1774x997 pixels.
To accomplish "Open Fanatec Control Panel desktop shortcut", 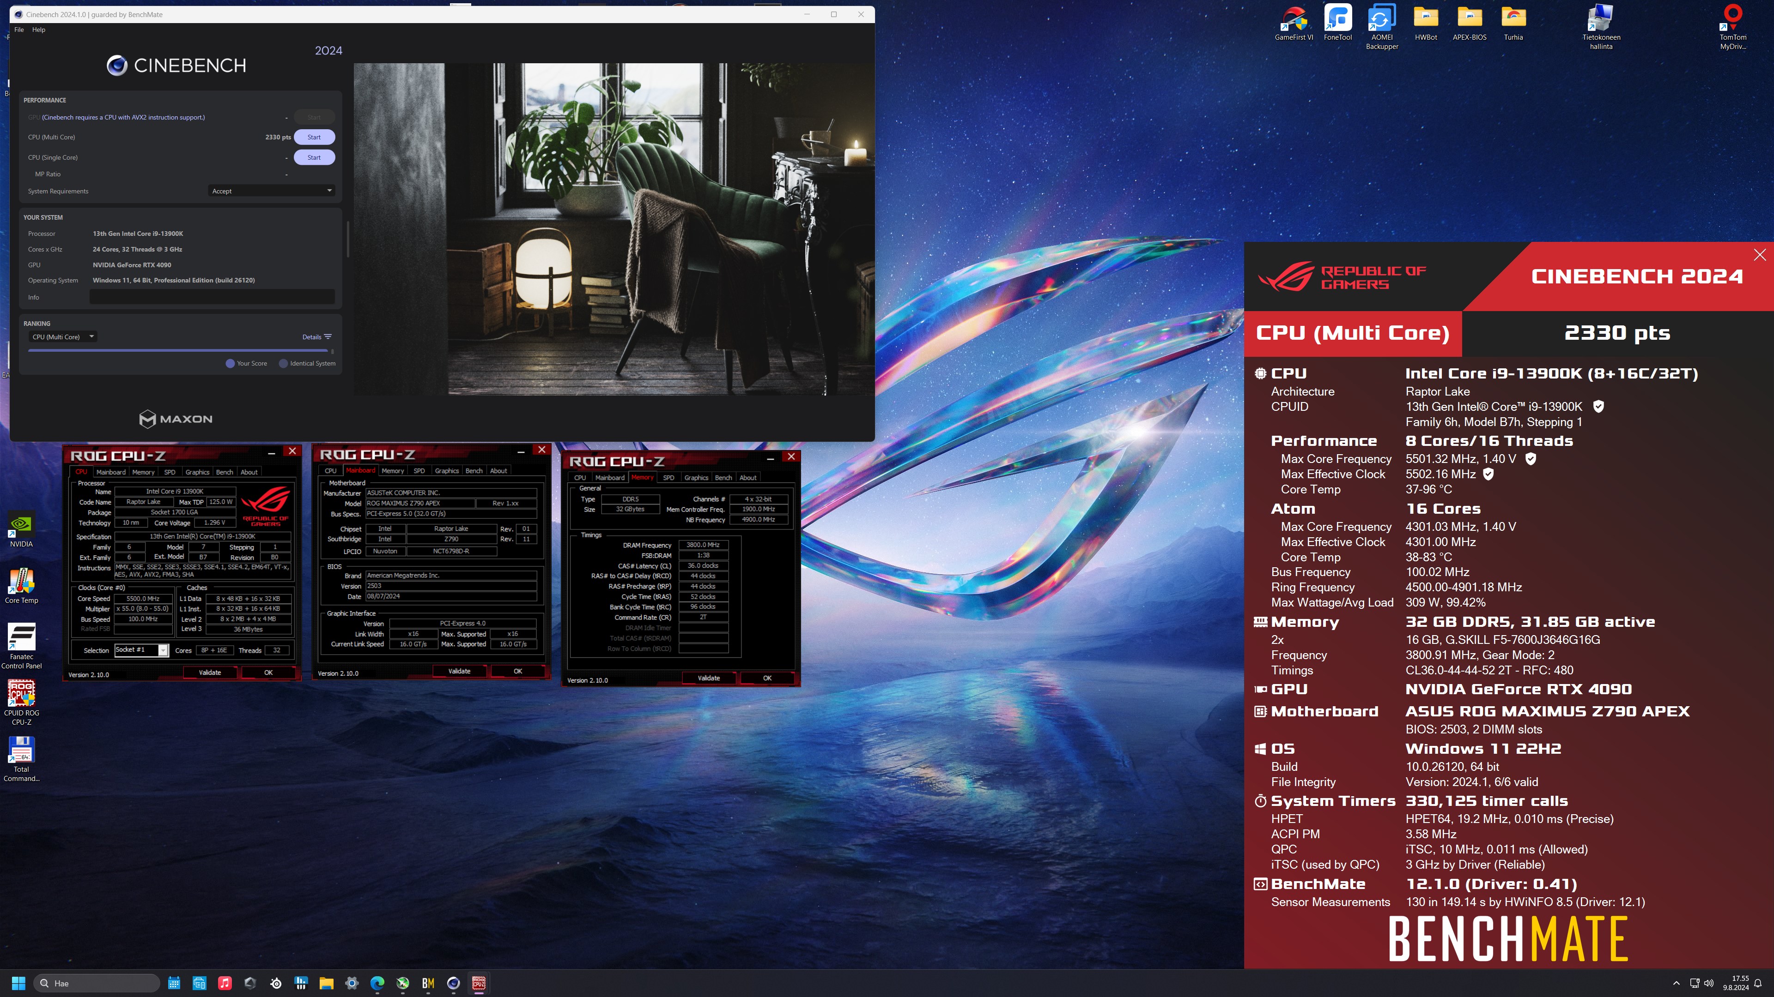I will pyautogui.click(x=21, y=646).
